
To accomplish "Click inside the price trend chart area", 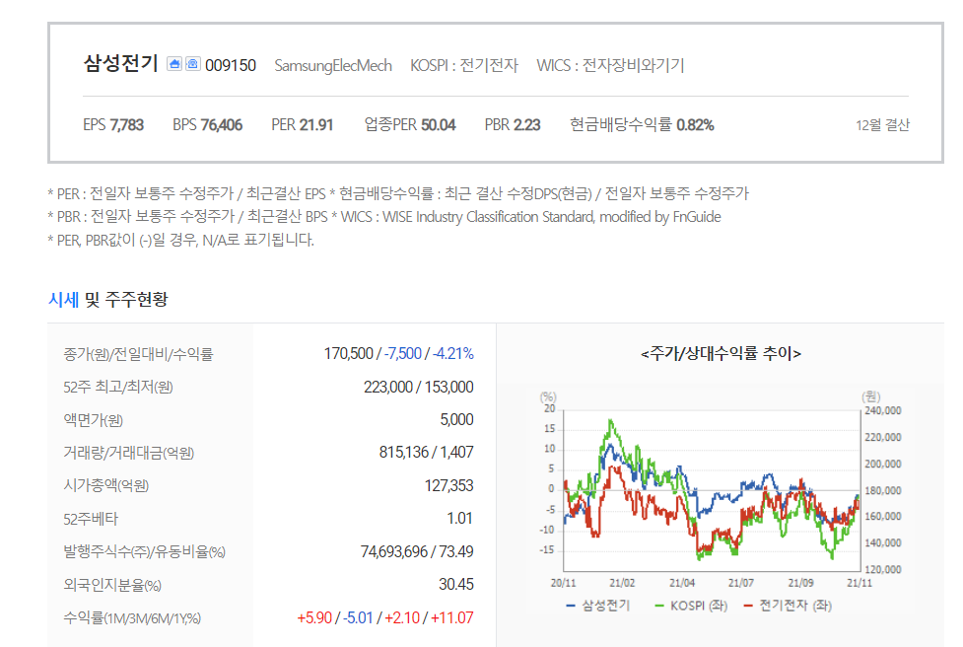I will pos(712,490).
